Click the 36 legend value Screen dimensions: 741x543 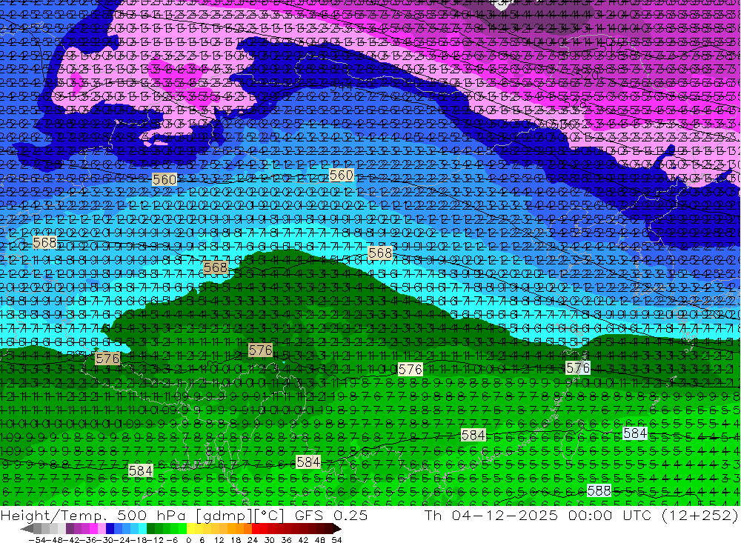point(286,540)
